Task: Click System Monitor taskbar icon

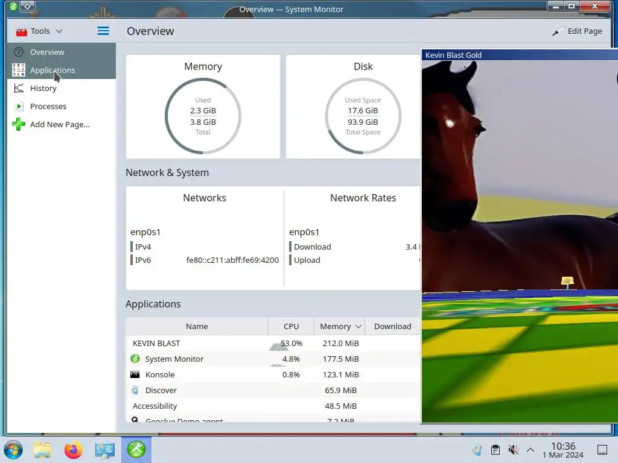Action: (x=136, y=449)
